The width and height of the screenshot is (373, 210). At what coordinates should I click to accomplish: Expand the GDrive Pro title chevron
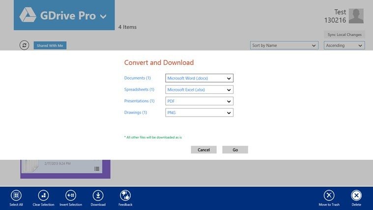click(103, 16)
